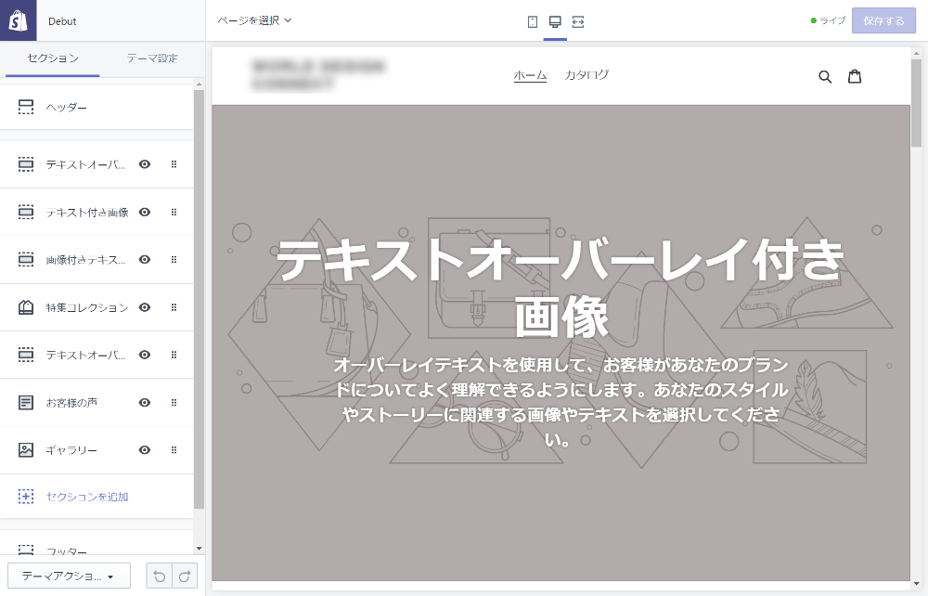928x596 pixels.
Task: Click the 特集コレクション section icon
Action: tap(26, 307)
